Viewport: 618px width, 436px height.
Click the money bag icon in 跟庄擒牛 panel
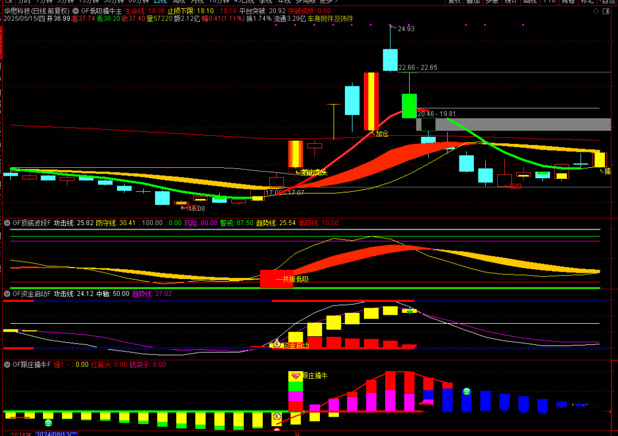click(277, 416)
